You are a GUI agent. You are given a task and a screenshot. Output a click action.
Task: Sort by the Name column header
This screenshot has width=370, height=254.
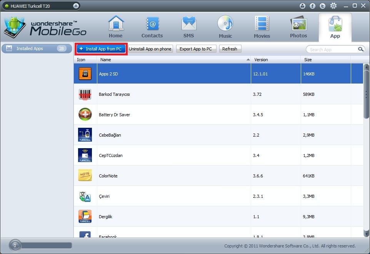coord(174,60)
